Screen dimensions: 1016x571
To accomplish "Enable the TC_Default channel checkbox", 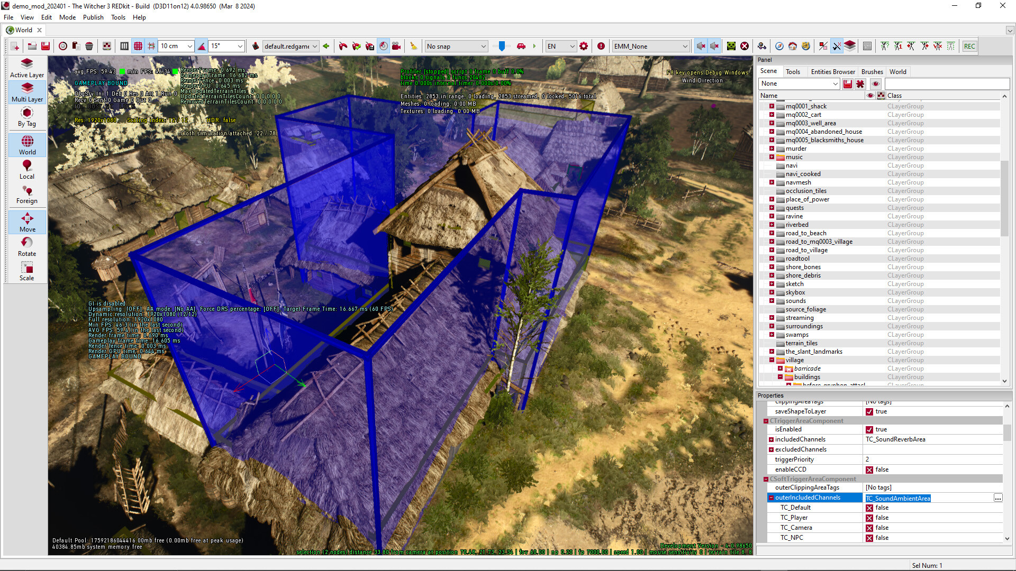I will pos(870,508).
